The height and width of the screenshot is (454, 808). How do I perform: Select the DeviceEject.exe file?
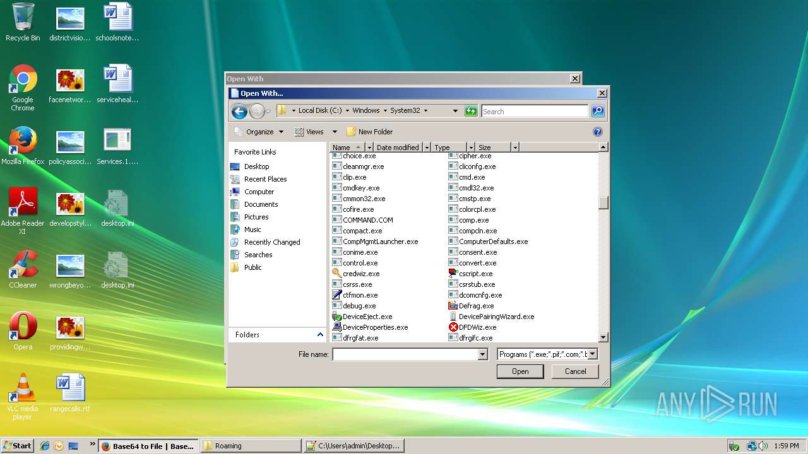(362, 317)
